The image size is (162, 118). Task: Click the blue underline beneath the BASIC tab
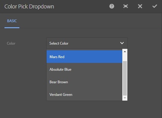coord(12,28)
